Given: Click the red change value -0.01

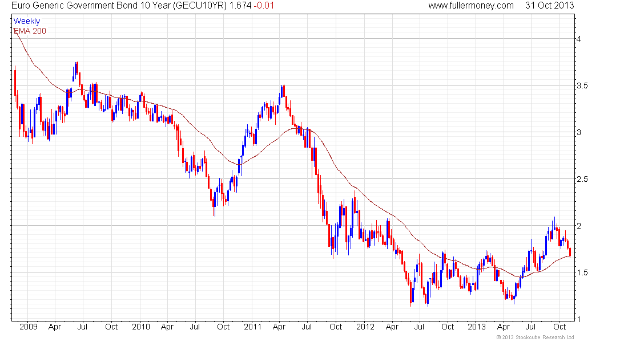Looking at the screenshot, I should [264, 6].
